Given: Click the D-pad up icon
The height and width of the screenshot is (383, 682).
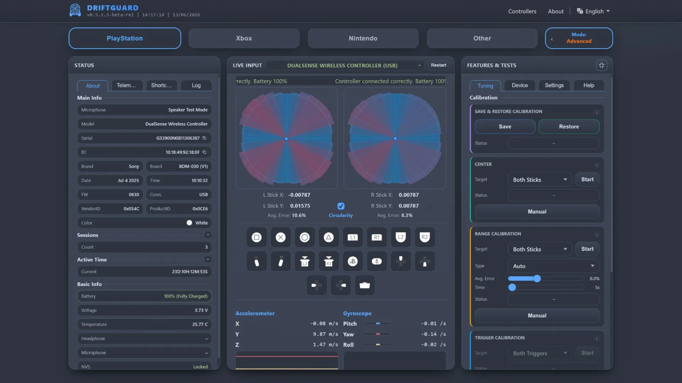Looking at the screenshot, I should pos(401,261).
